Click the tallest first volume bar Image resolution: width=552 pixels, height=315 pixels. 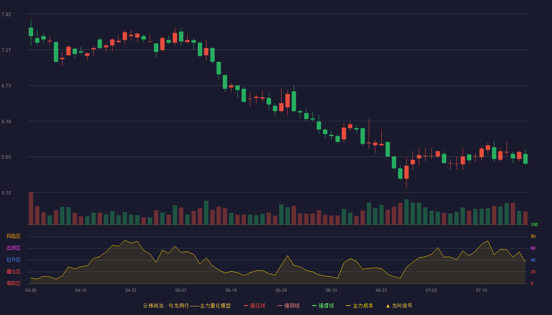[x=31, y=208]
